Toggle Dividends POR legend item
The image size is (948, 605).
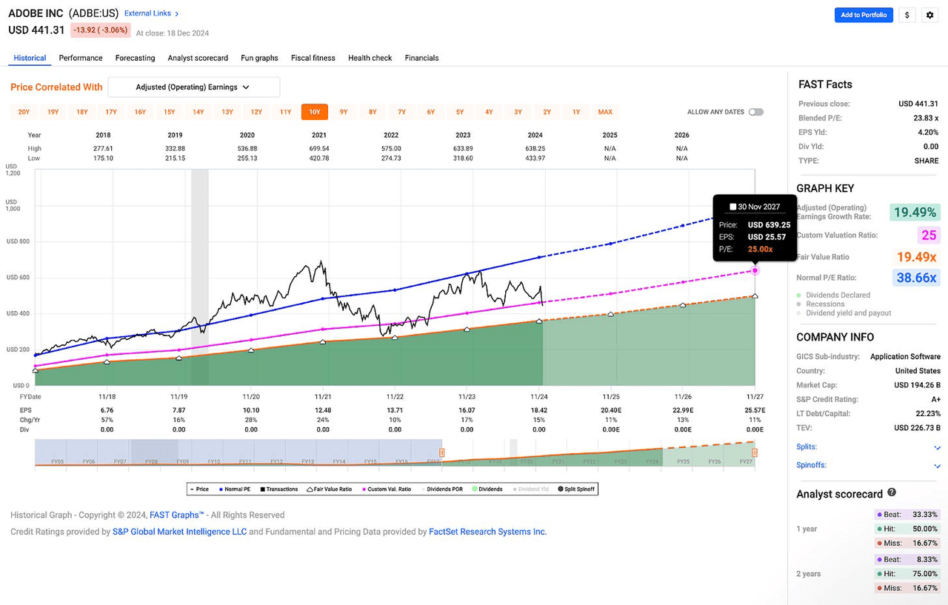pyautogui.click(x=441, y=489)
